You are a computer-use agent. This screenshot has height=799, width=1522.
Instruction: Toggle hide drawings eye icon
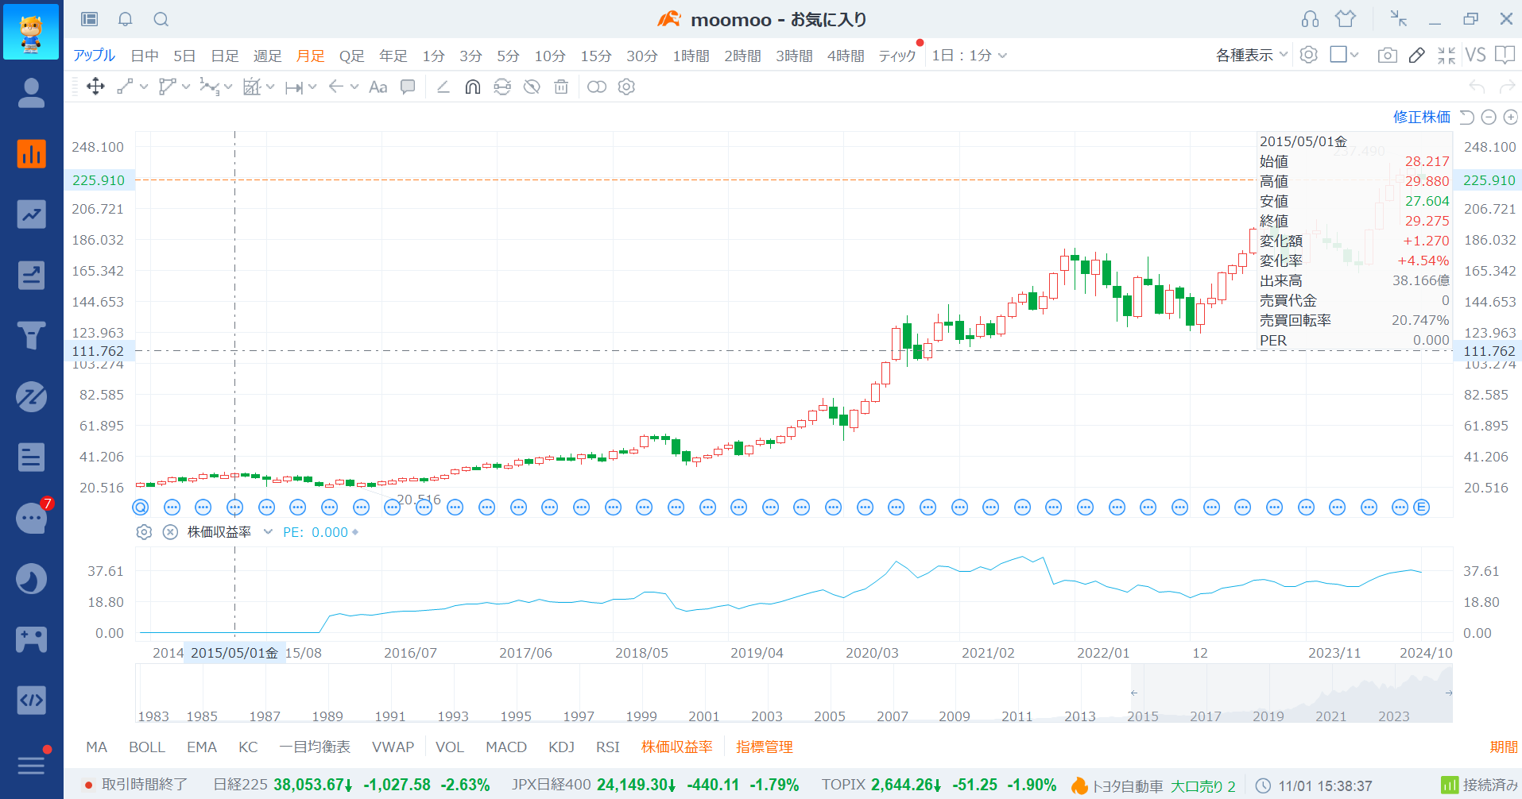point(532,87)
